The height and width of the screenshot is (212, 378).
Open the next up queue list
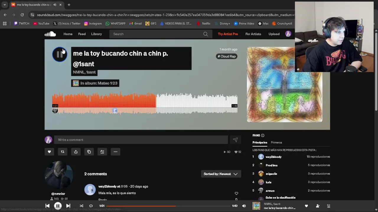pyautogui.click(x=328, y=206)
